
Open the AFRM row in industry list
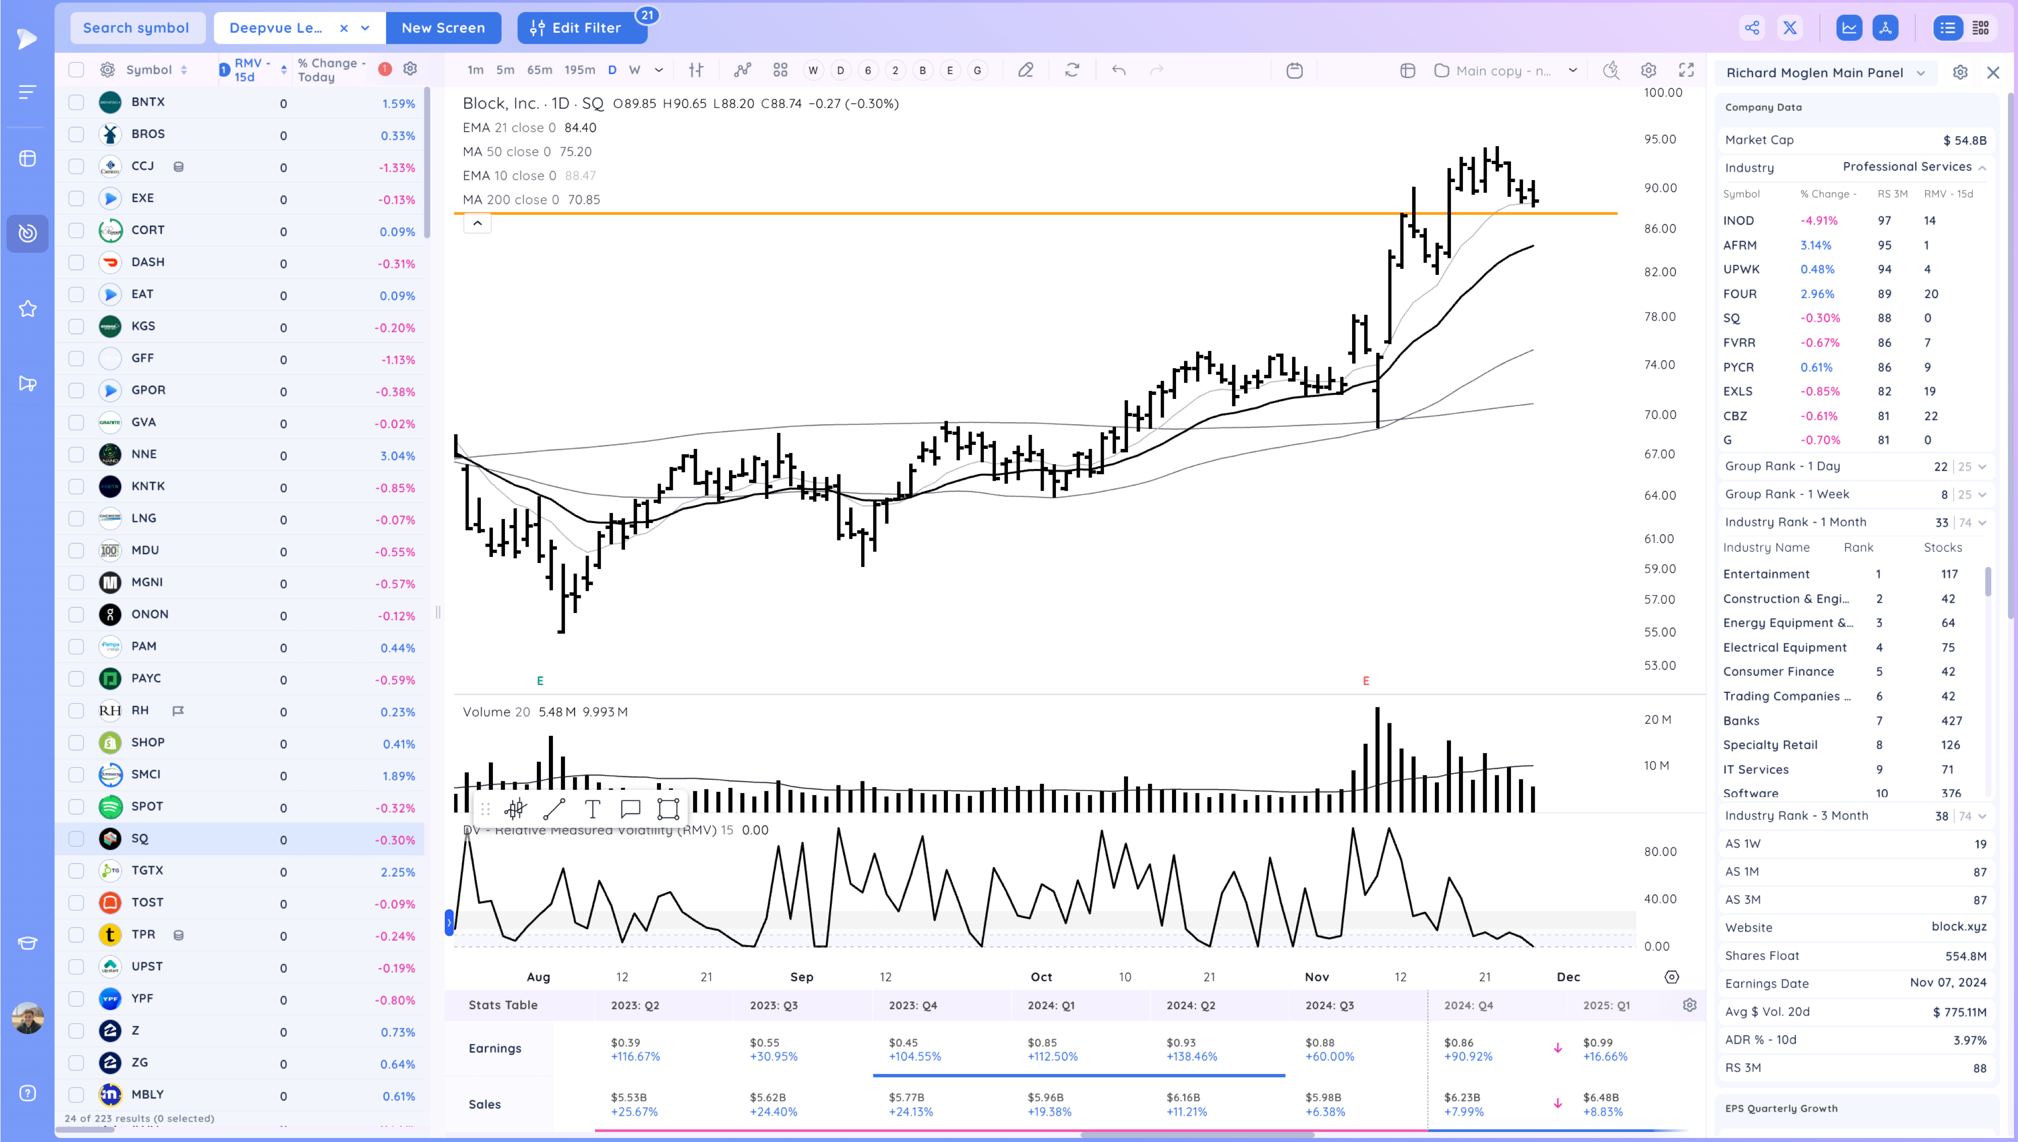click(x=1856, y=246)
